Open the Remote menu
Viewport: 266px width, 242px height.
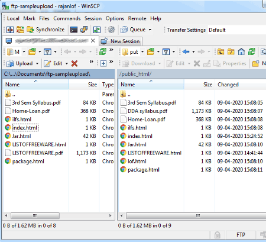(x=137, y=18)
